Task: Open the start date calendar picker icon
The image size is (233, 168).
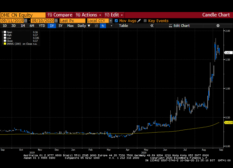Action: tap(26, 21)
